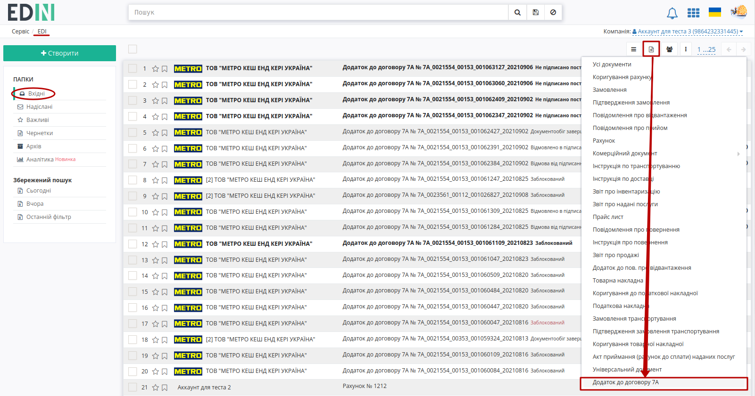Screen dimensions: 755x396
Task: Select checkbox for row 4
Action: click(x=133, y=116)
